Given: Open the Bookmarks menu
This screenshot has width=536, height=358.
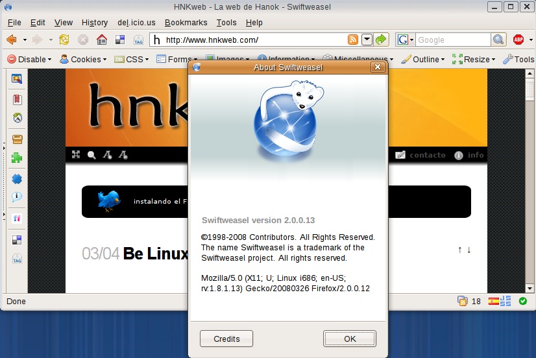Looking at the screenshot, I should coord(186,22).
